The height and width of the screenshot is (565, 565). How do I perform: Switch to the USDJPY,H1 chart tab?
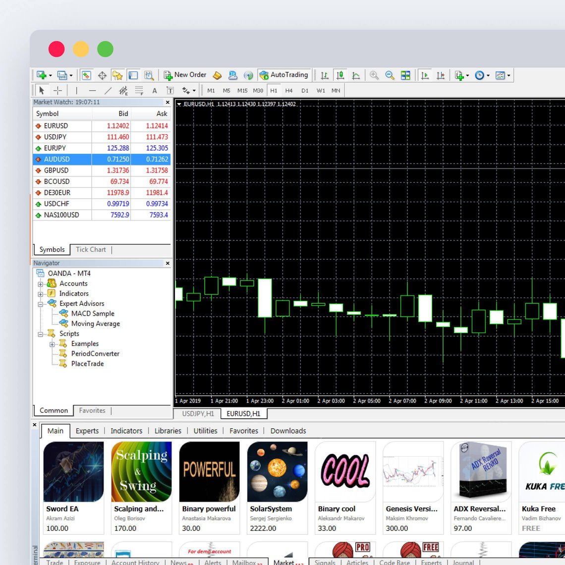198,413
